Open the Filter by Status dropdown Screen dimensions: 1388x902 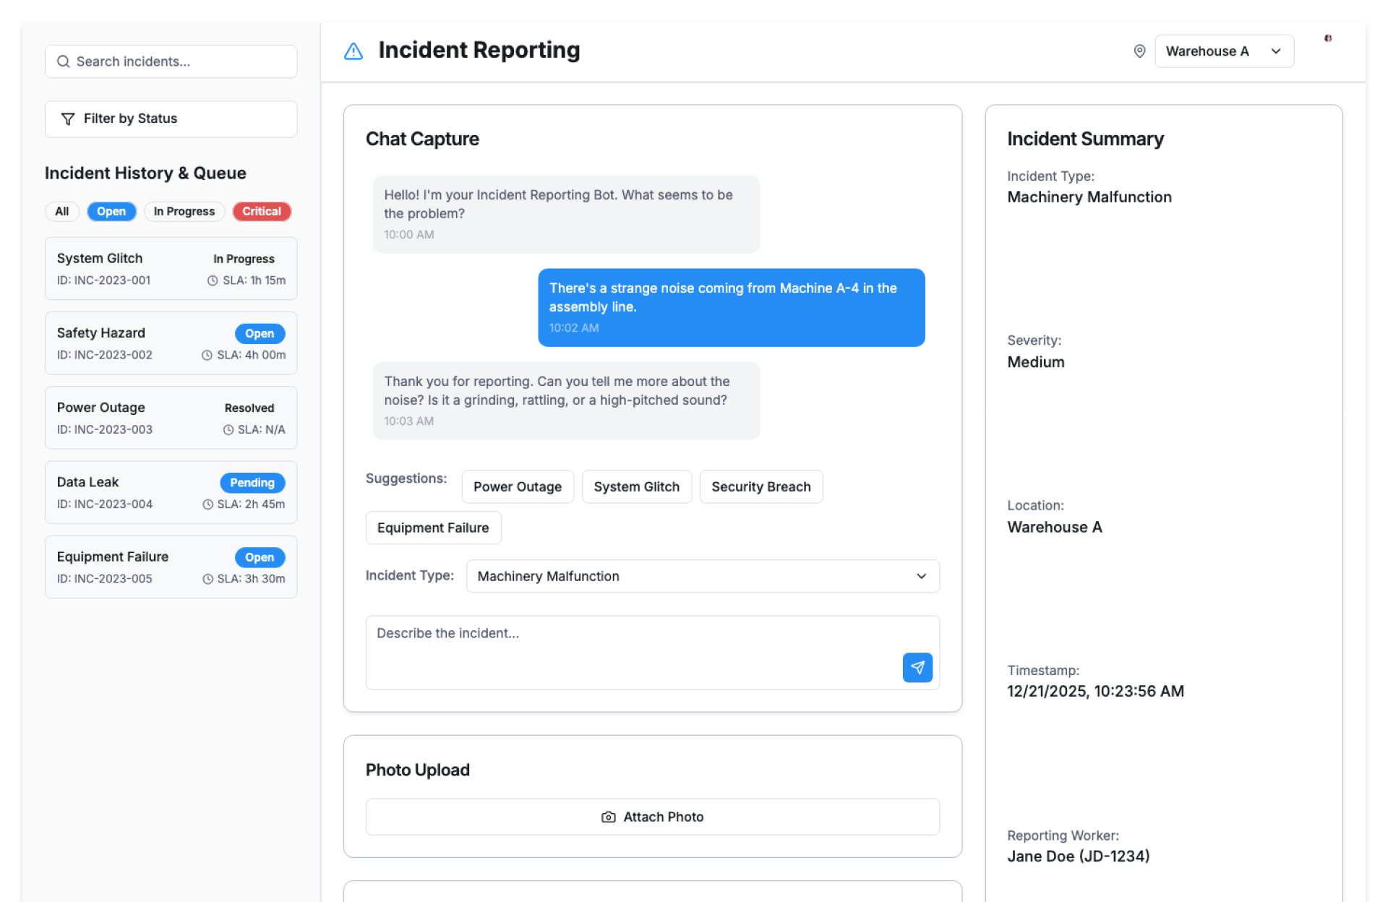point(171,119)
